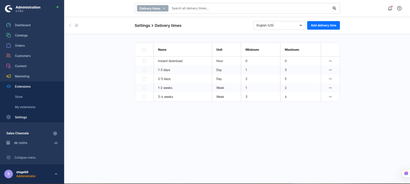Viewport: 410px width, 184px height.
Task: Click the Collapse menu arrow icon
Action: pos(8,157)
